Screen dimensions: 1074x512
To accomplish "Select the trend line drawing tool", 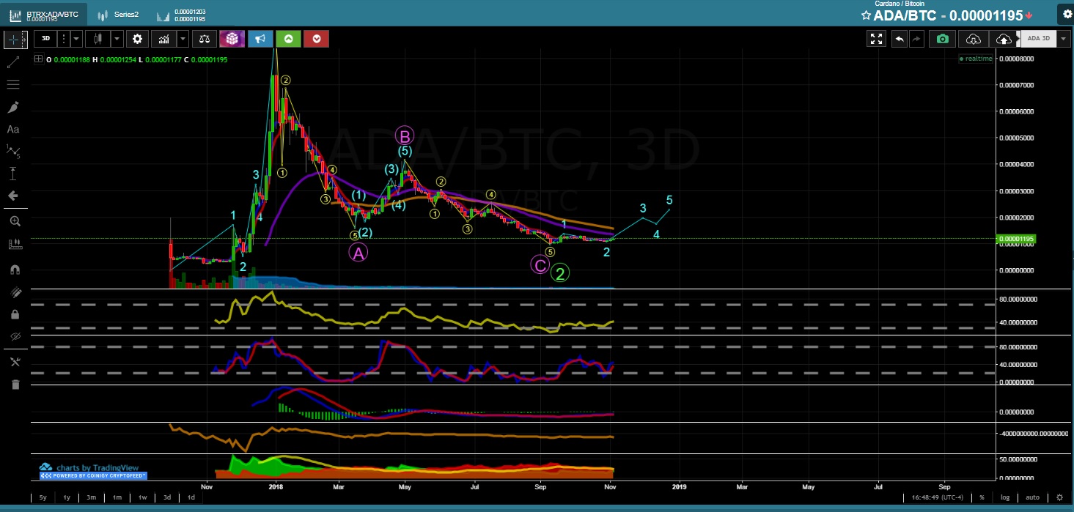I will click(x=13, y=63).
